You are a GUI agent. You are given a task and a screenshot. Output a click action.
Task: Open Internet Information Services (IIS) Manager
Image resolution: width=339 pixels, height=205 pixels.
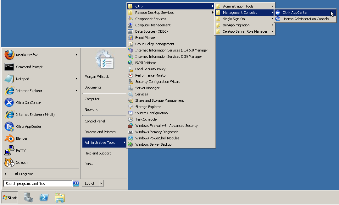pos(171,57)
